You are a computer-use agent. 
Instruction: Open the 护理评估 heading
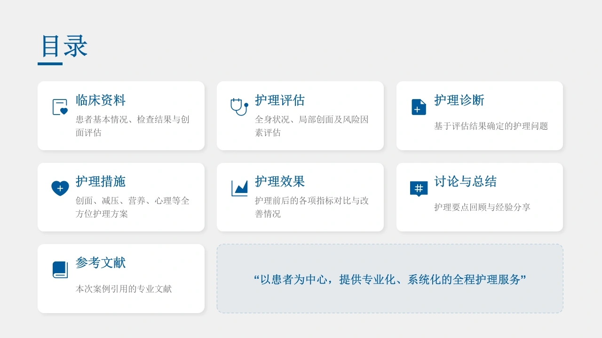[280, 100]
